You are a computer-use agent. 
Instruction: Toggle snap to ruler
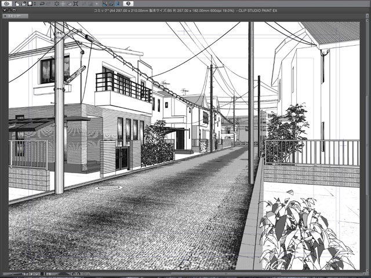click(105, 3)
